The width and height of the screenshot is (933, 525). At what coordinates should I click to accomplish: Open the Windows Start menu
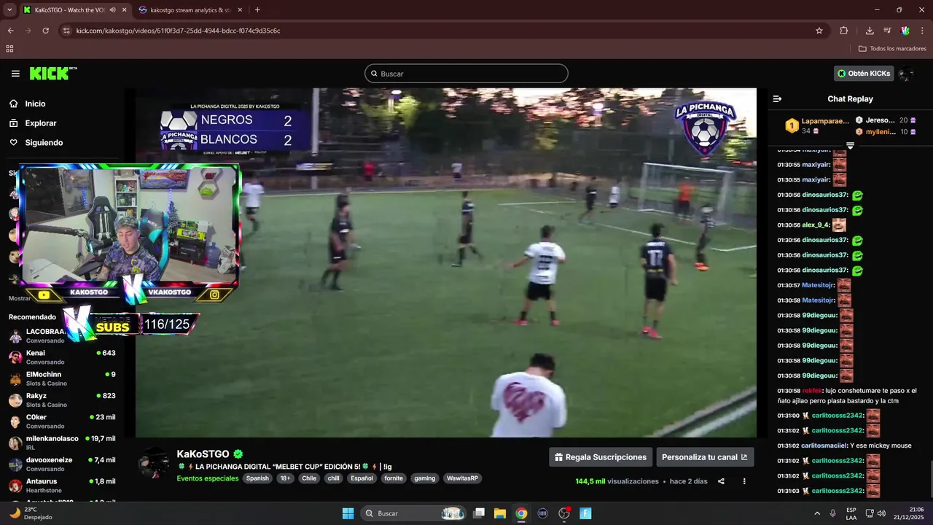click(x=348, y=513)
